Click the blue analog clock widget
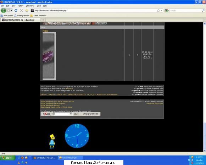206x165 pixels. [77, 136]
